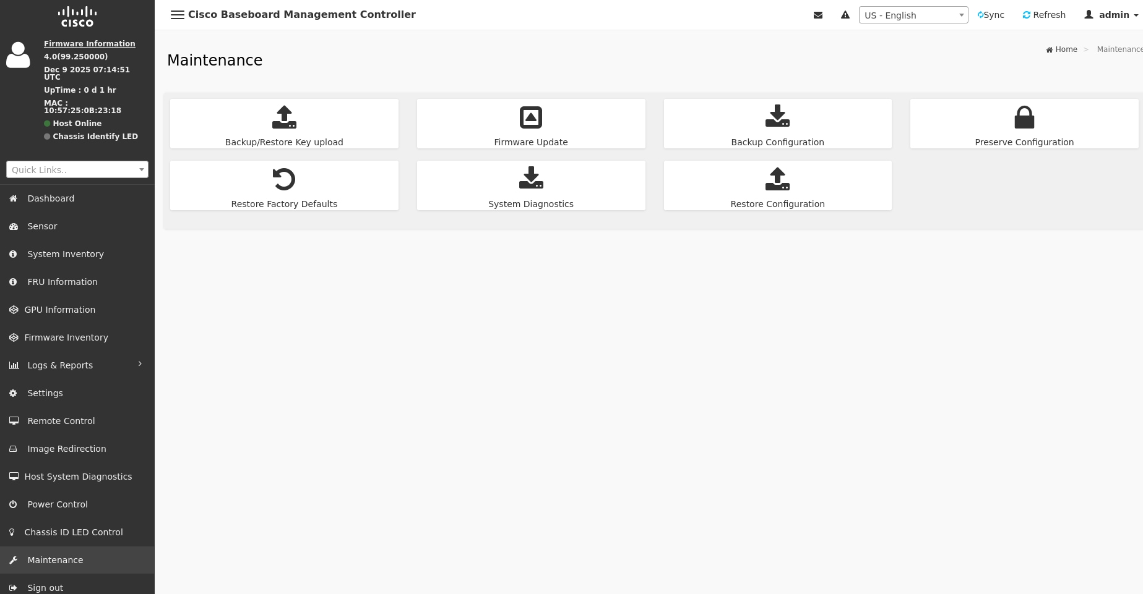The image size is (1143, 594).
Task: Click the System Diagnostics download icon
Action: 531,178
